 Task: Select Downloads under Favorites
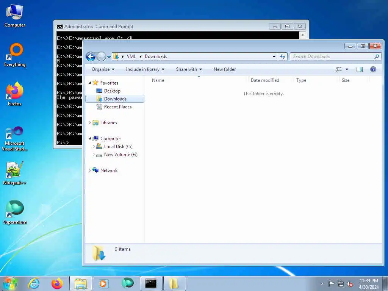(x=115, y=99)
